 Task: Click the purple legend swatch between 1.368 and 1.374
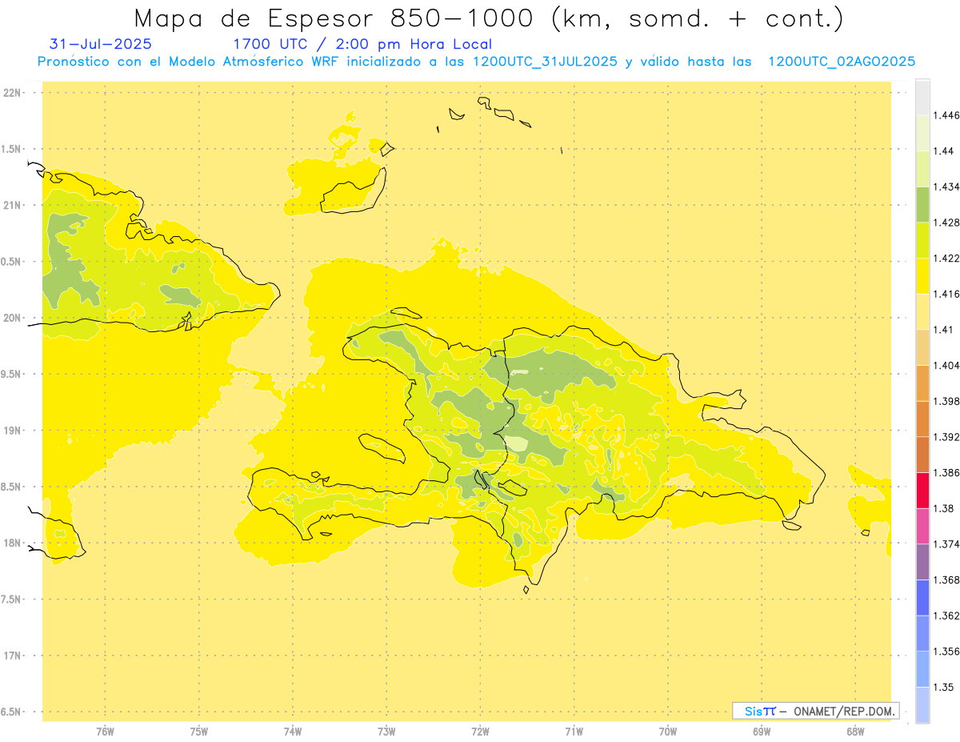(922, 561)
